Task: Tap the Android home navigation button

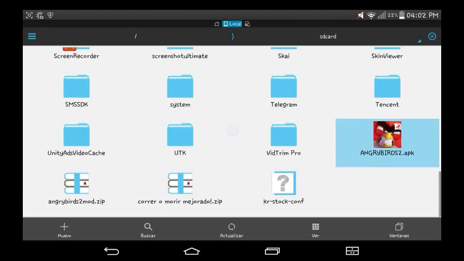Action: pyautogui.click(x=192, y=251)
